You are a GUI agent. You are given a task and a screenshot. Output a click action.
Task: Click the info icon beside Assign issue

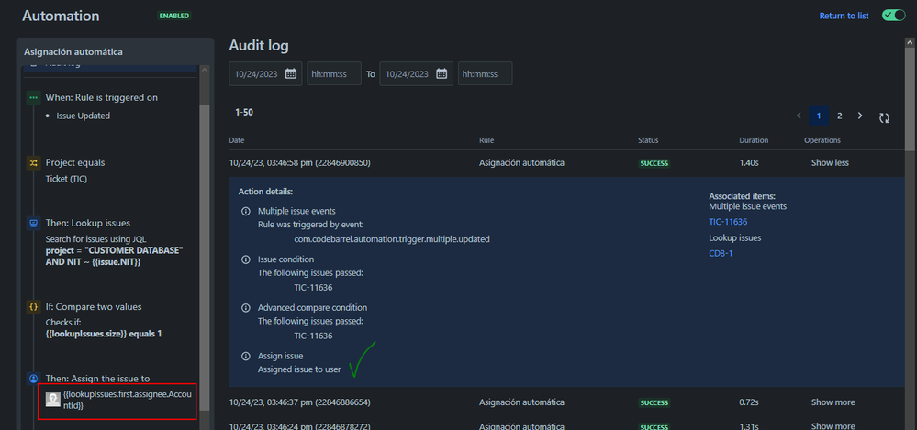pyautogui.click(x=245, y=356)
